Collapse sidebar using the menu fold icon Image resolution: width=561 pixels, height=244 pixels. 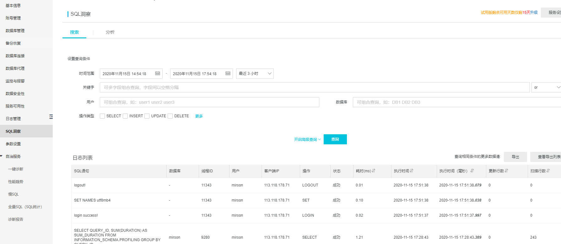[x=51, y=117]
